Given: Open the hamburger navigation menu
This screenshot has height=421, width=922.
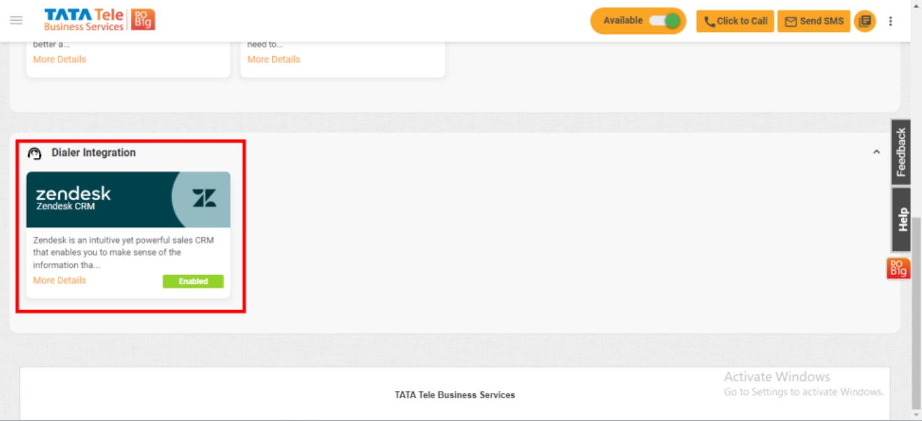Looking at the screenshot, I should coord(16,20).
